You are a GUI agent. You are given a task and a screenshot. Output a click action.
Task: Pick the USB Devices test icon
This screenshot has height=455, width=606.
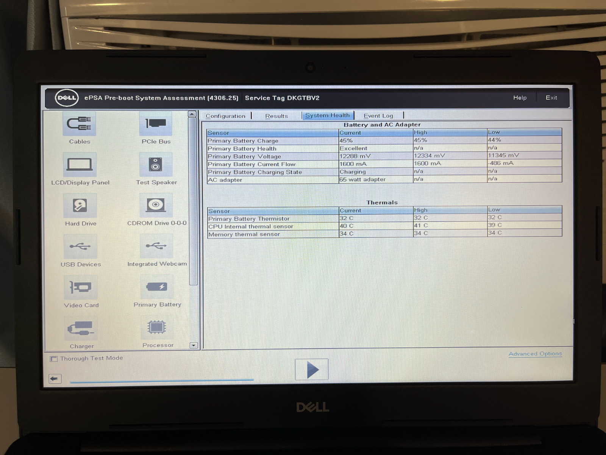click(x=80, y=246)
